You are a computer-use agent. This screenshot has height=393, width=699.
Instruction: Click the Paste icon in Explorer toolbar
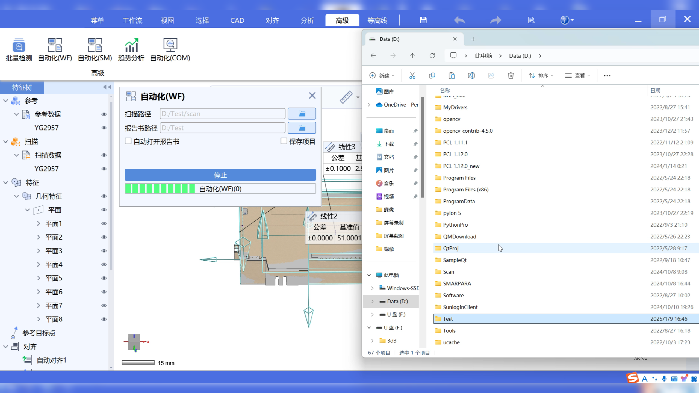(452, 76)
